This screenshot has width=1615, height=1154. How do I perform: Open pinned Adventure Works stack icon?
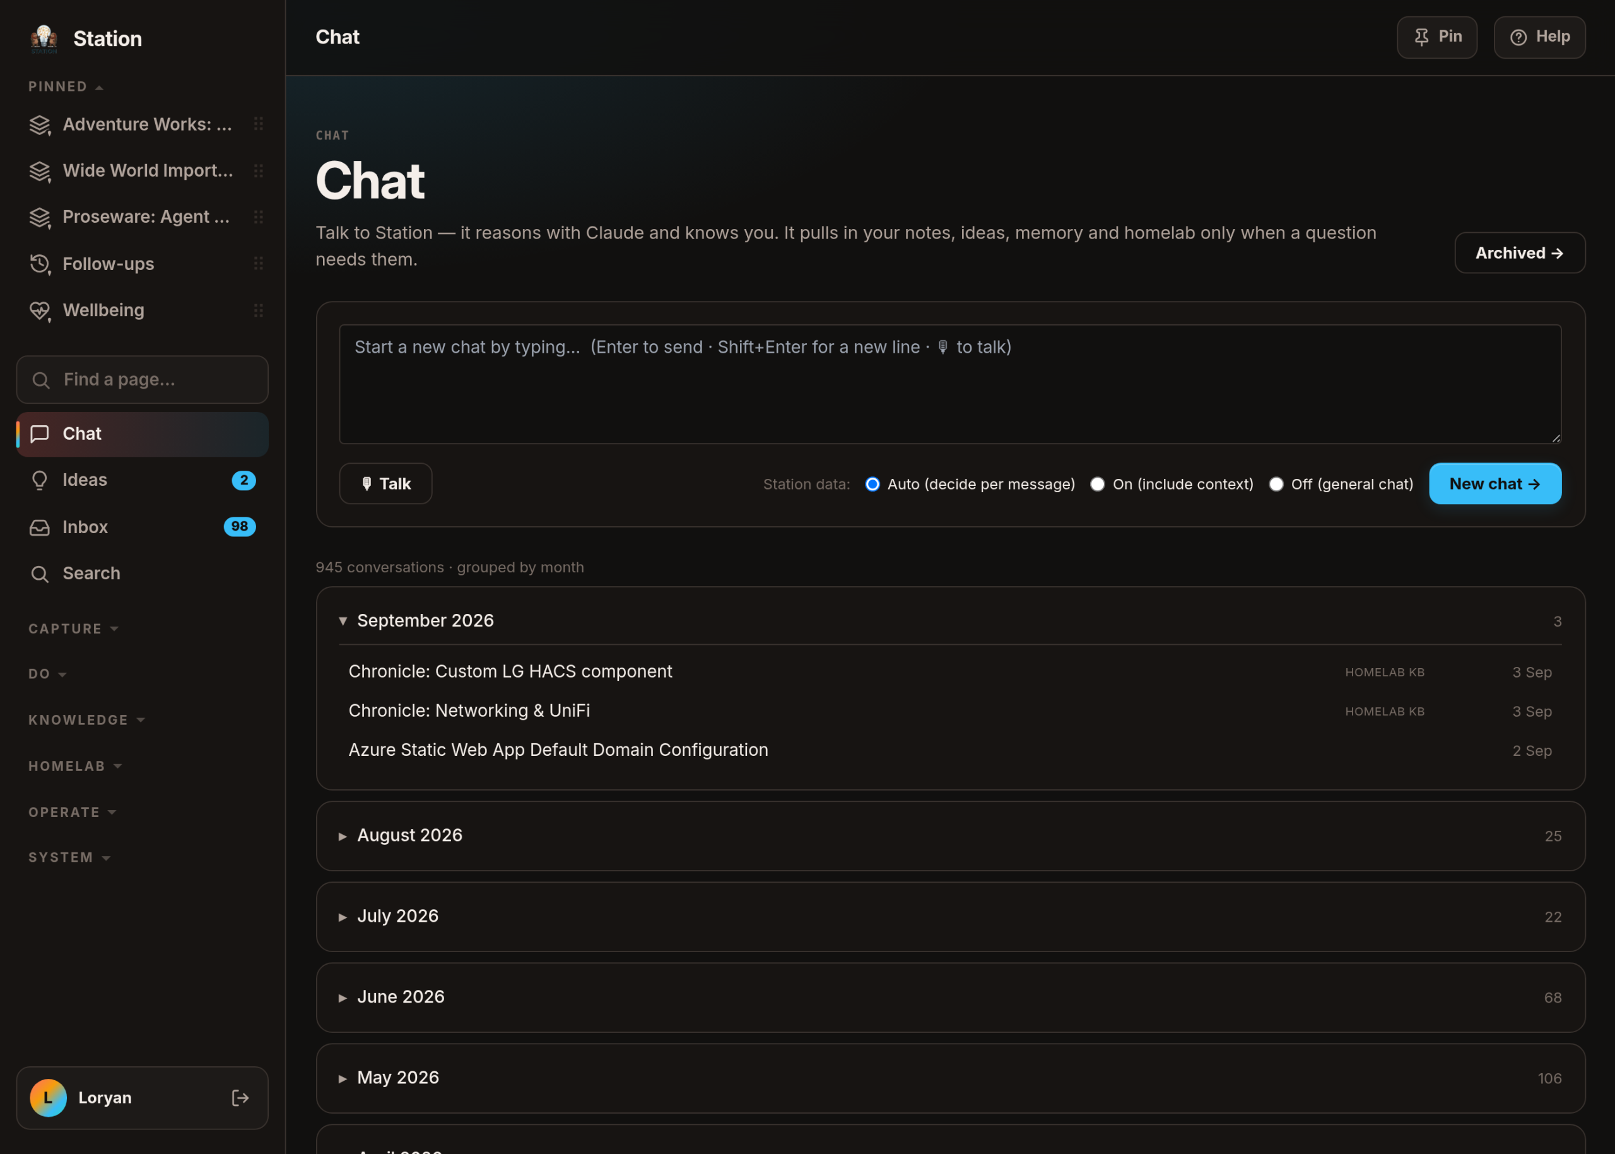tap(40, 125)
